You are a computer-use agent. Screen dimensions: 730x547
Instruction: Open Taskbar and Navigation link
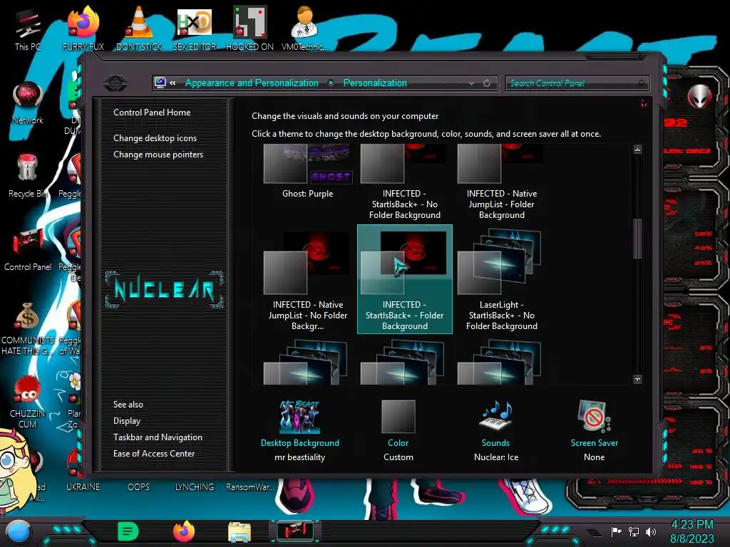158,437
